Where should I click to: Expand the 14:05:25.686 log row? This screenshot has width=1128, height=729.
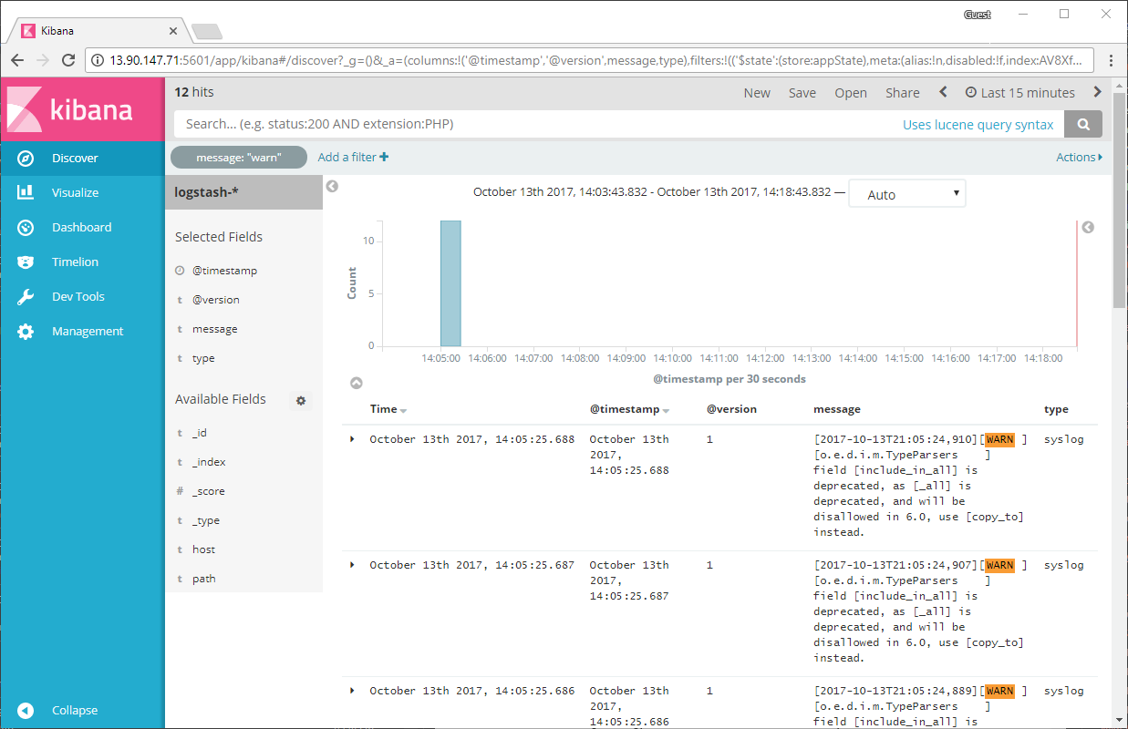click(353, 691)
